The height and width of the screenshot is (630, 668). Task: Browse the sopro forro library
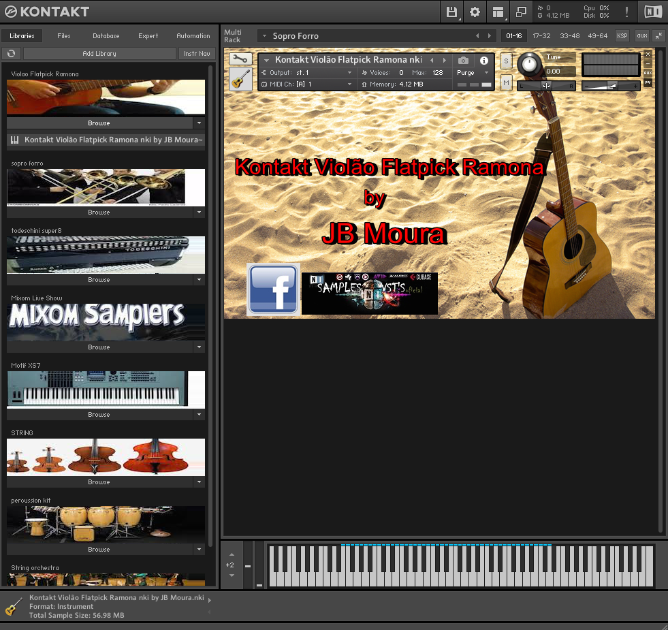pyautogui.click(x=100, y=212)
